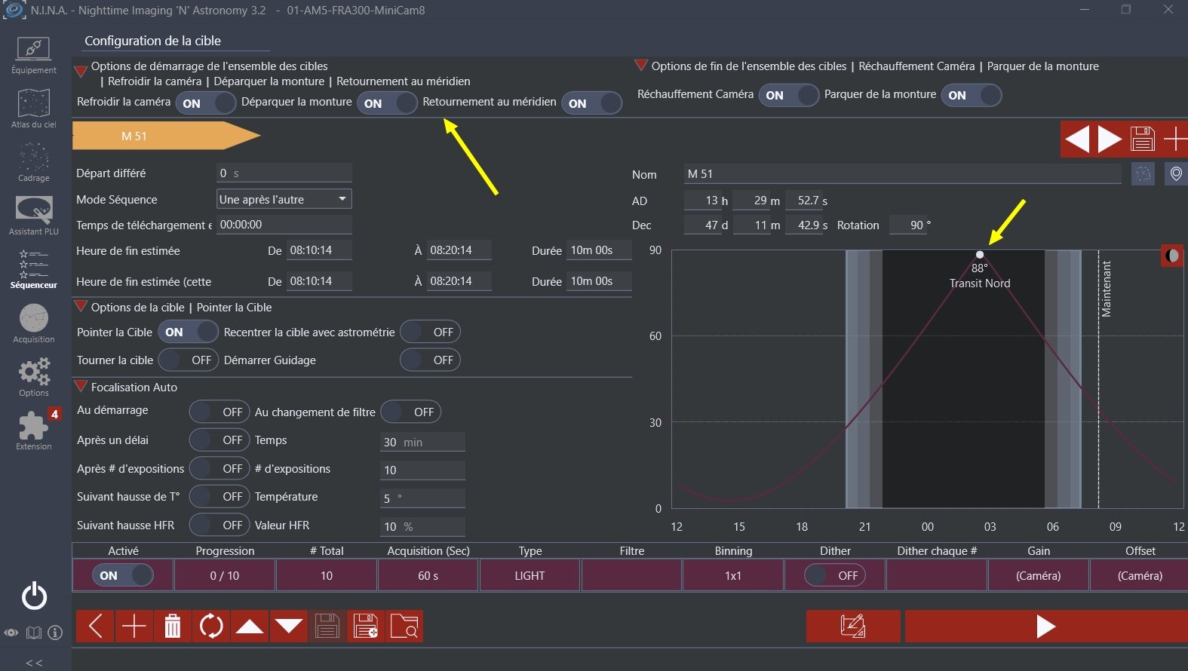Click the power shutdown icon
Image resolution: width=1188 pixels, height=671 pixels.
pos(34,596)
